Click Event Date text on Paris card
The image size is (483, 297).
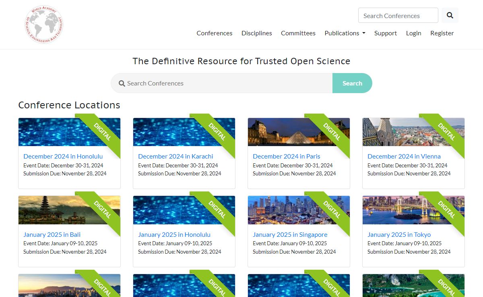click(x=293, y=165)
